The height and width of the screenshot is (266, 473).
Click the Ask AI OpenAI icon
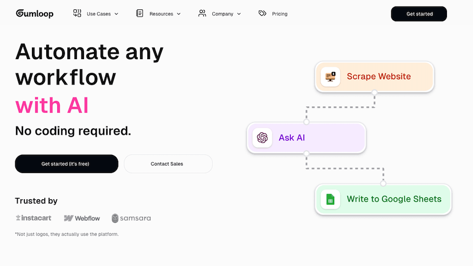coord(263,138)
